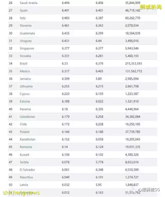
Task: Click rank number 44 beside Kazakhstan
Action: [x=11, y=139]
